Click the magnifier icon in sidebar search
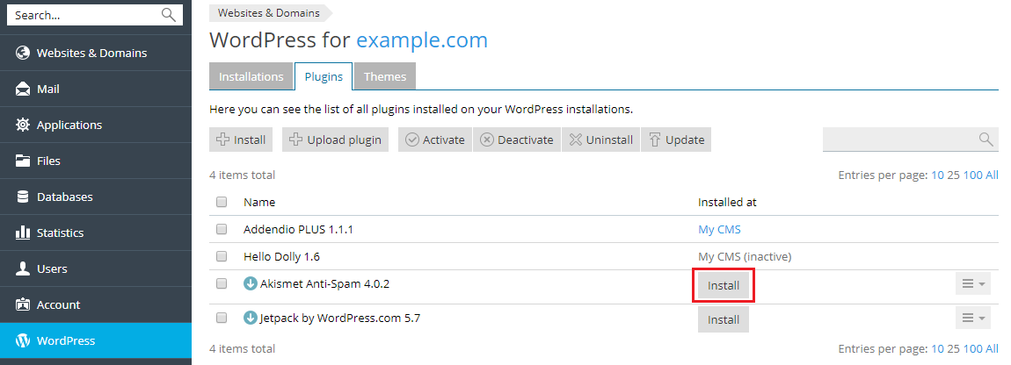 click(x=169, y=15)
